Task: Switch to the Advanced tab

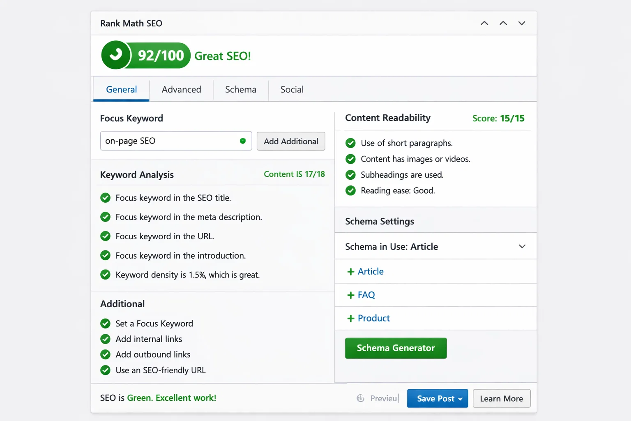Action: pos(181,90)
